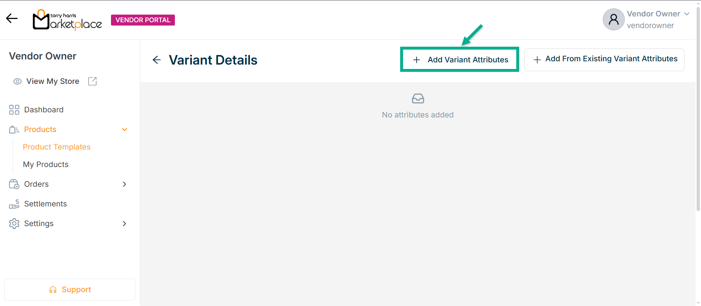Viewport: 701px width, 306px height.
Task: Open store via external link icon
Action: (x=92, y=81)
